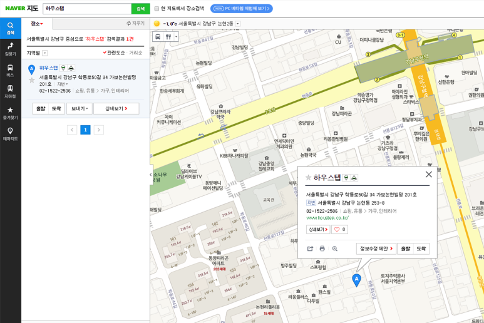Open aerial view icon beside 하우스텝 result
The width and height of the screenshot is (484, 323).
click(71, 68)
